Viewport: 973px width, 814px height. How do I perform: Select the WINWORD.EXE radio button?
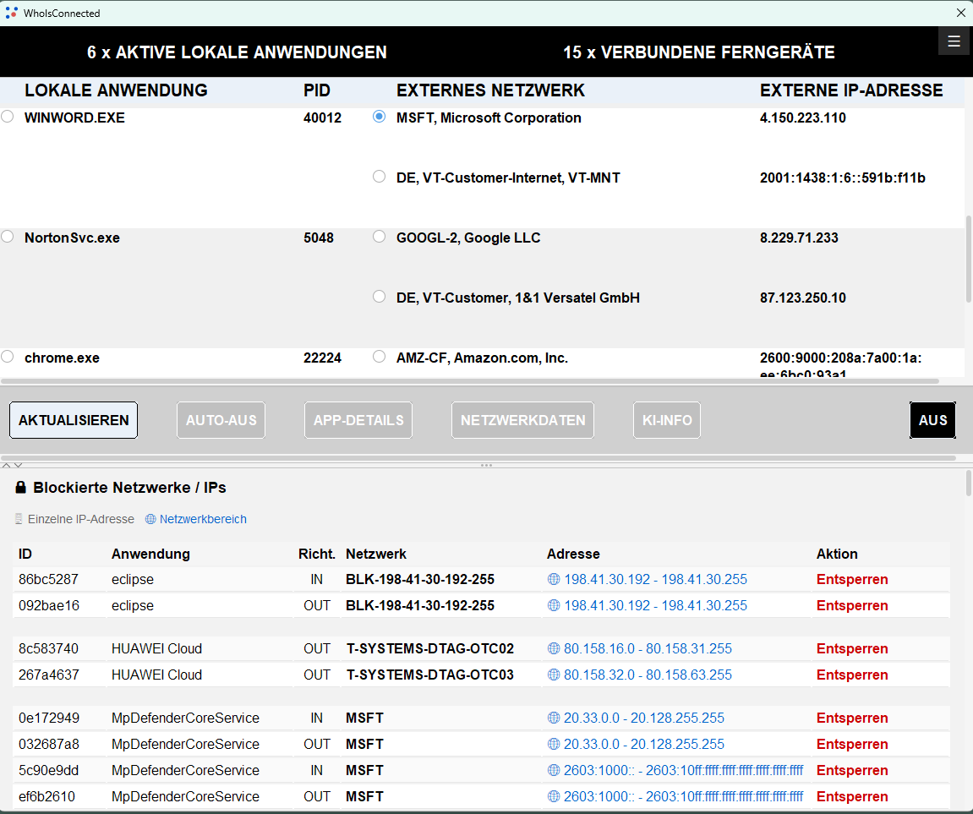click(8, 116)
